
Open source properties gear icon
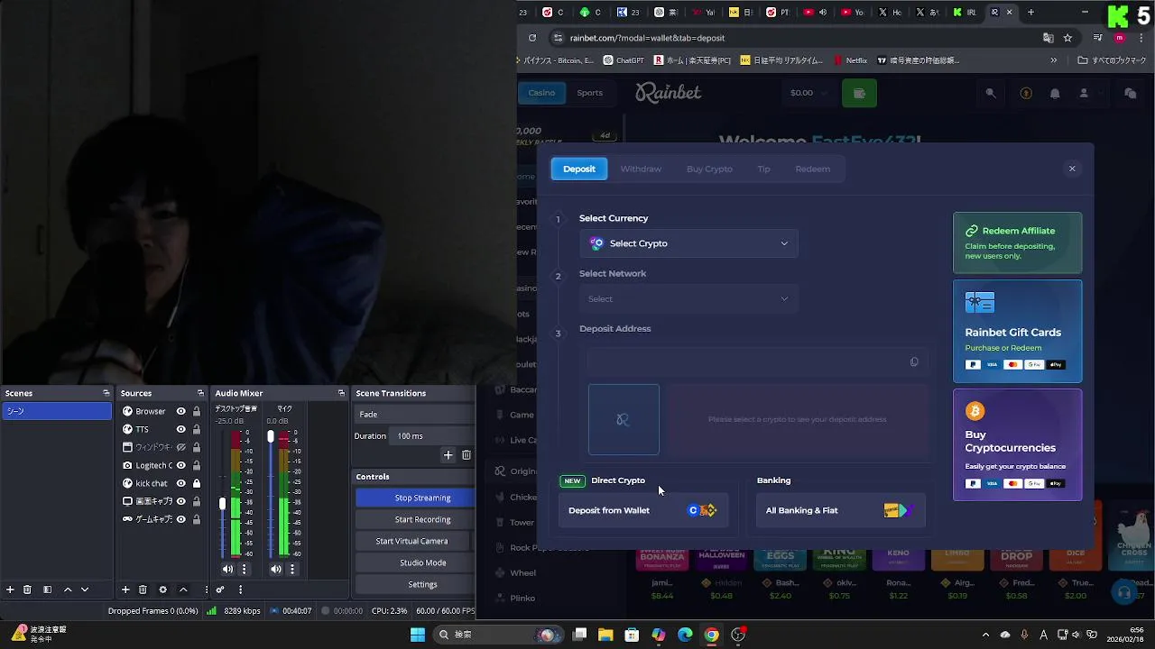pyautogui.click(x=162, y=590)
